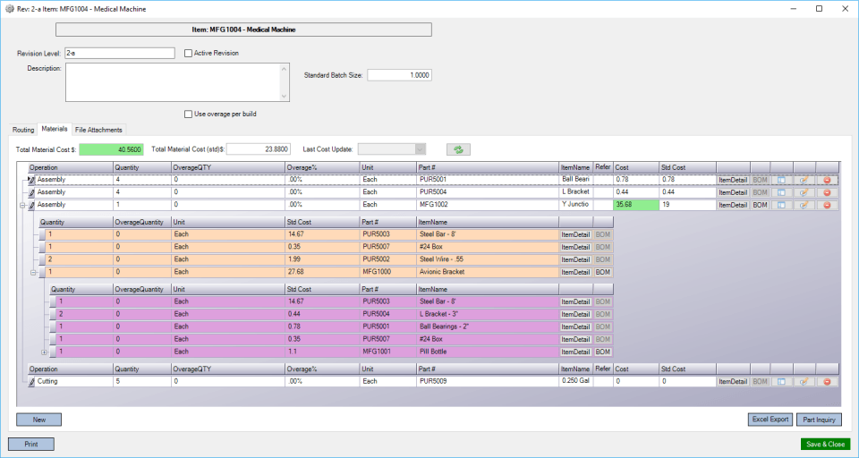
Task: Collapse the MFG1000 Avionic Bracket row
Action: (33, 272)
